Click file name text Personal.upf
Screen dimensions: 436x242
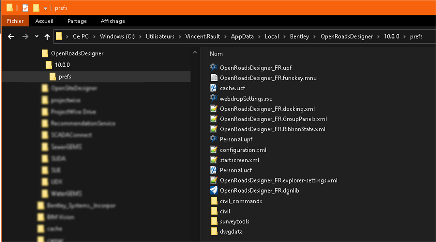[236, 139]
